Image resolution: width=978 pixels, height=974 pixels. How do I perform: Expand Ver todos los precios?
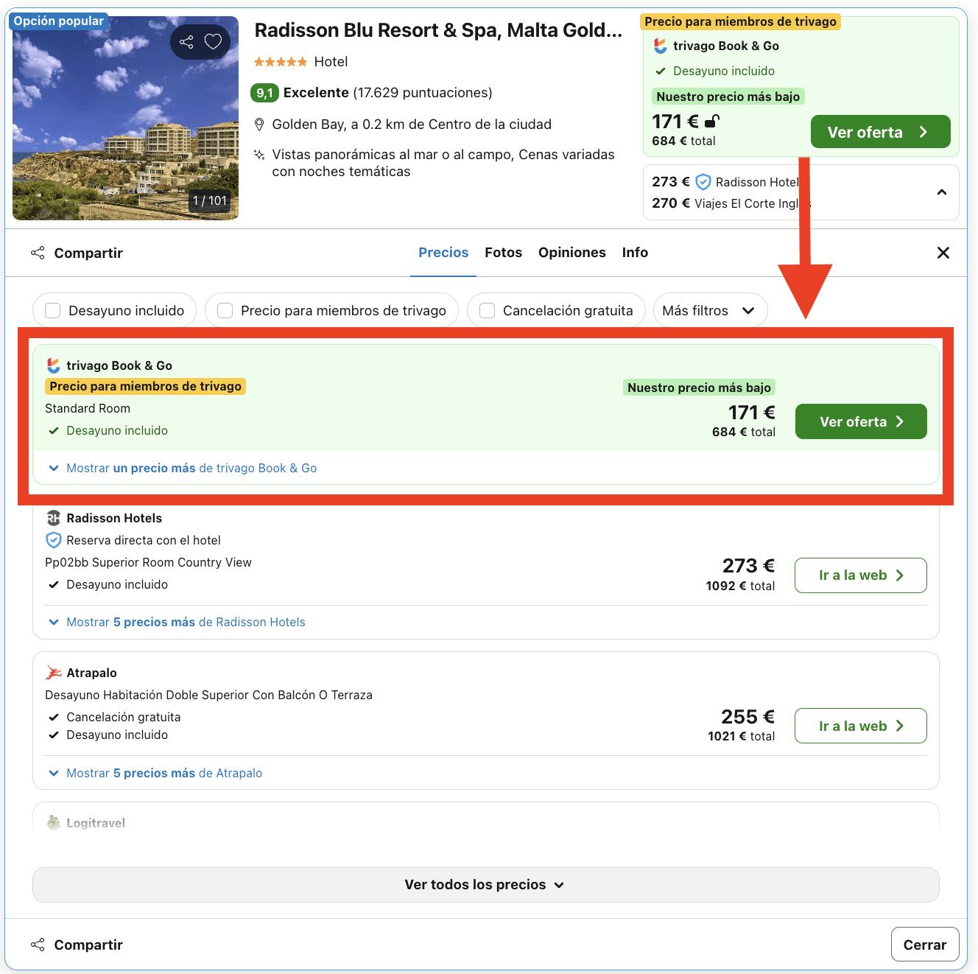[x=485, y=885]
